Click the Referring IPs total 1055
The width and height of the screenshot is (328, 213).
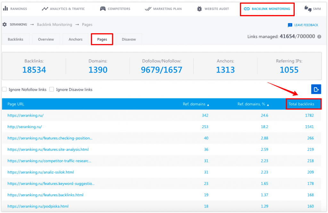tap(289, 70)
